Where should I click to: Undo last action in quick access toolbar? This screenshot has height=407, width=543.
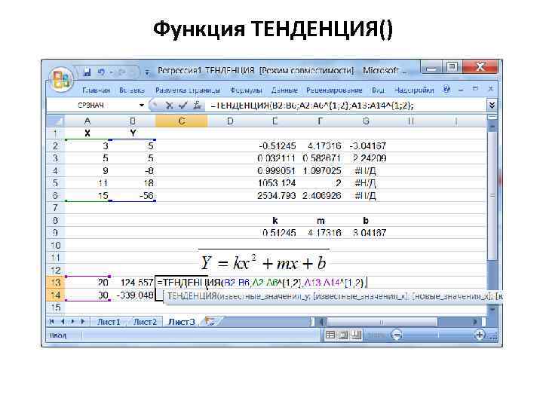coord(101,72)
